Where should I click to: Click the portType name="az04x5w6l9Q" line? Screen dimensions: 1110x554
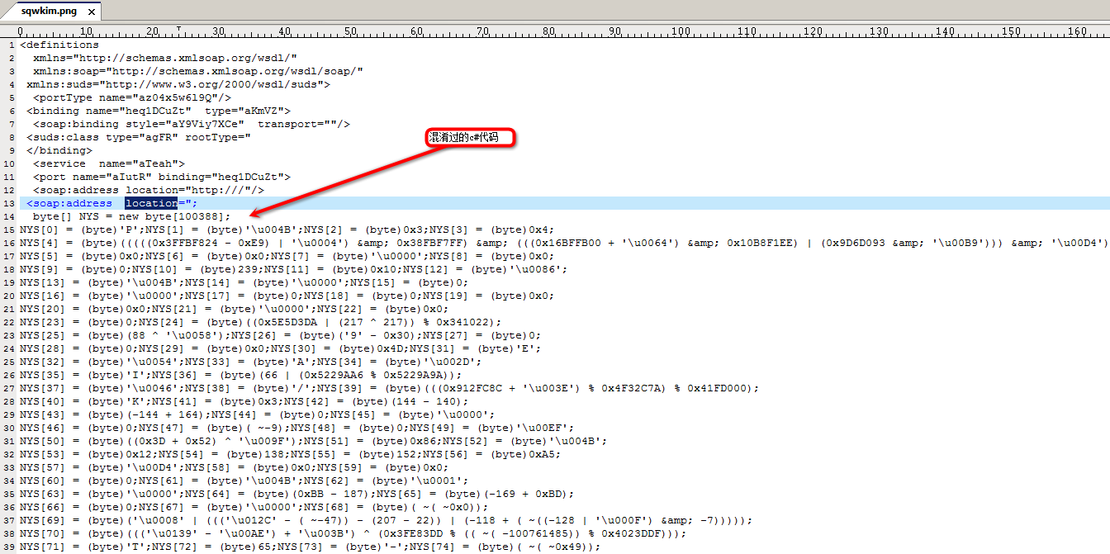pyautogui.click(x=132, y=97)
